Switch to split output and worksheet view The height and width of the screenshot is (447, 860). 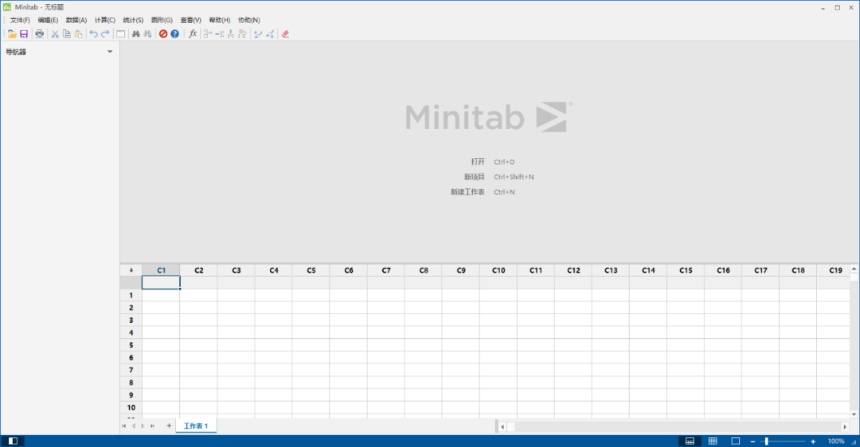coord(690,441)
